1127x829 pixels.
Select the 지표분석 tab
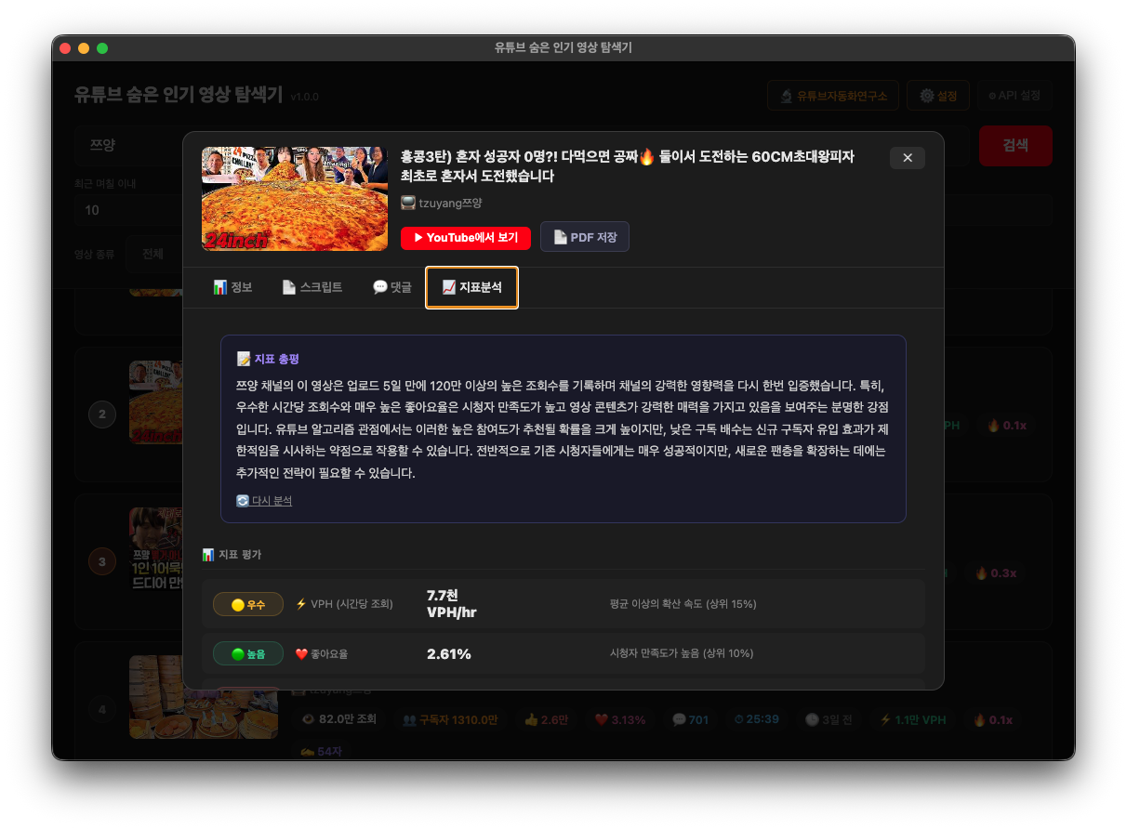point(471,287)
